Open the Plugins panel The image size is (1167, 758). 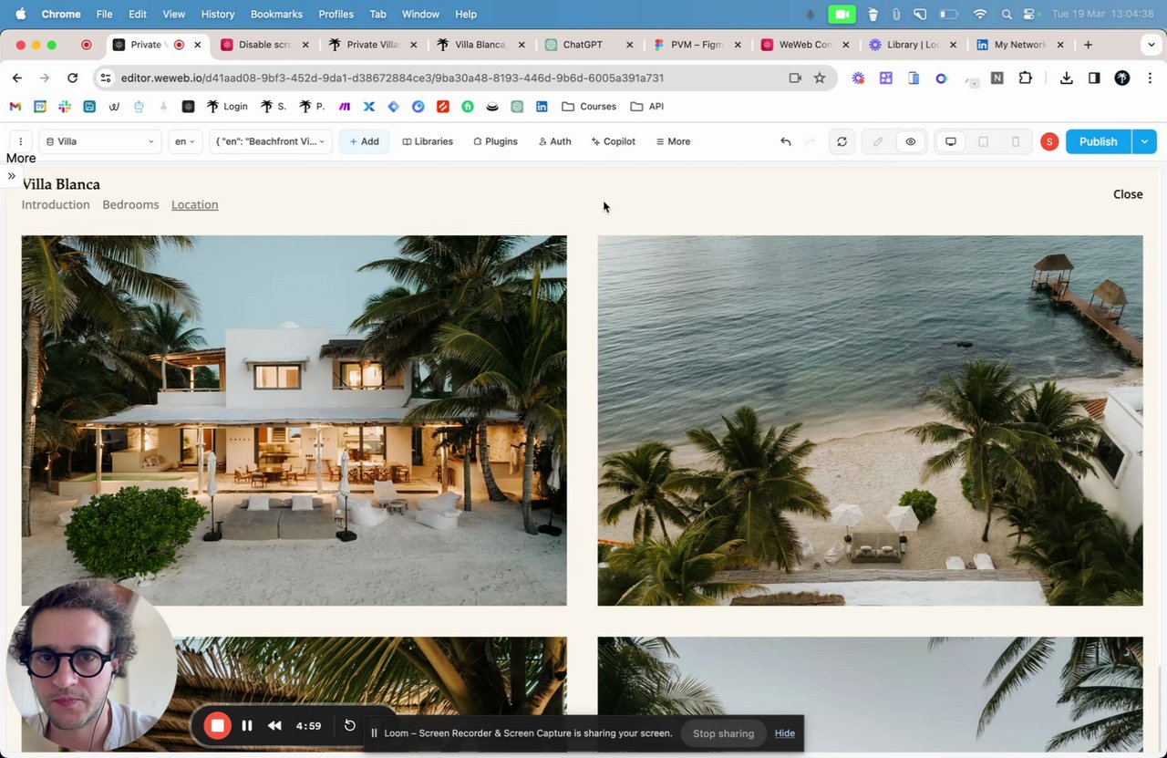point(495,141)
